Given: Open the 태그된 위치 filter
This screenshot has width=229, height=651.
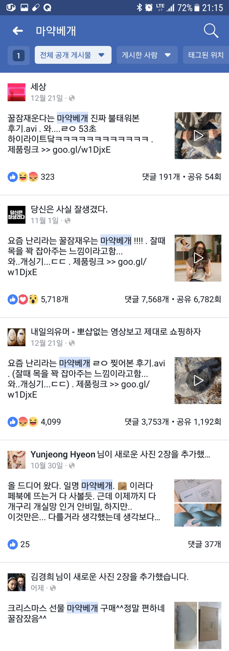Looking at the screenshot, I should tap(206, 55).
